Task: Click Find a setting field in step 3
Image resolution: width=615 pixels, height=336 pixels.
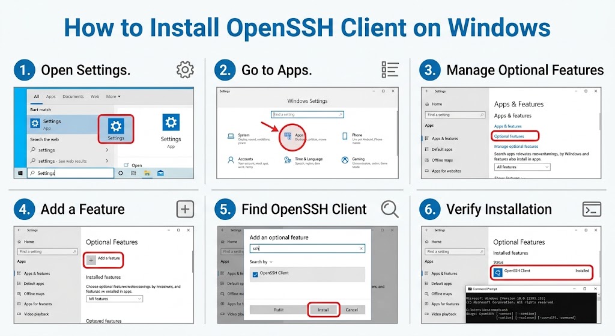Action: pyautogui.click(x=455, y=115)
